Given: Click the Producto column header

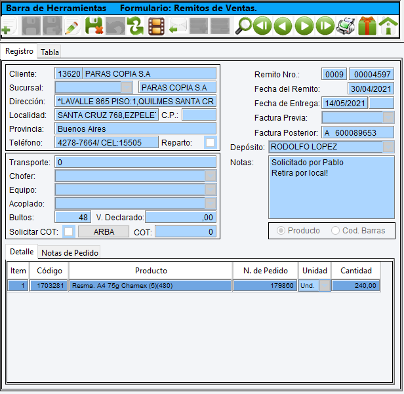Looking at the screenshot, I should [x=151, y=271].
